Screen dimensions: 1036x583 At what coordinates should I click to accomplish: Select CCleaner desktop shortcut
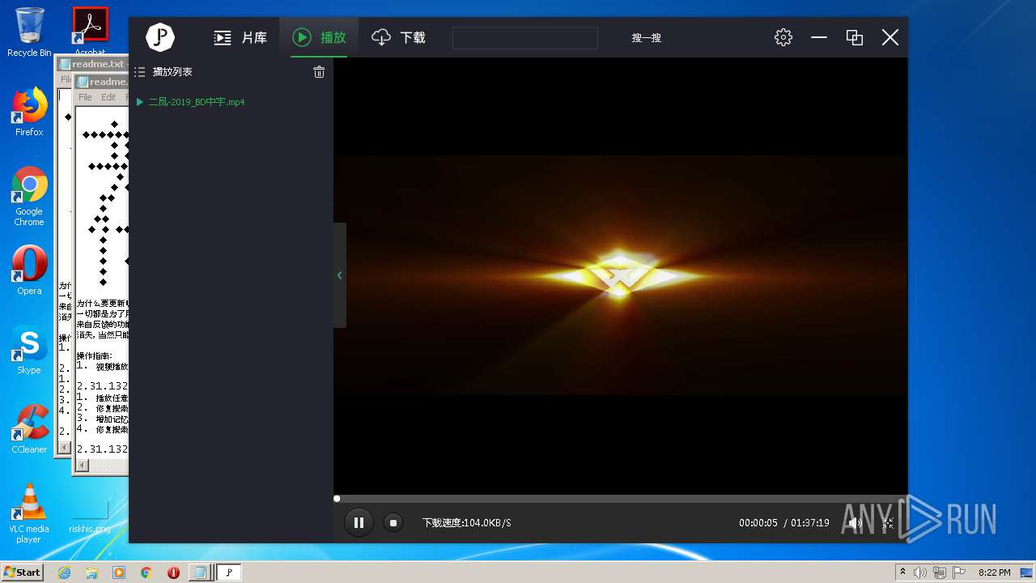29,429
